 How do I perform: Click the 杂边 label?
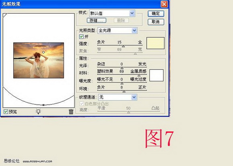[101, 64]
